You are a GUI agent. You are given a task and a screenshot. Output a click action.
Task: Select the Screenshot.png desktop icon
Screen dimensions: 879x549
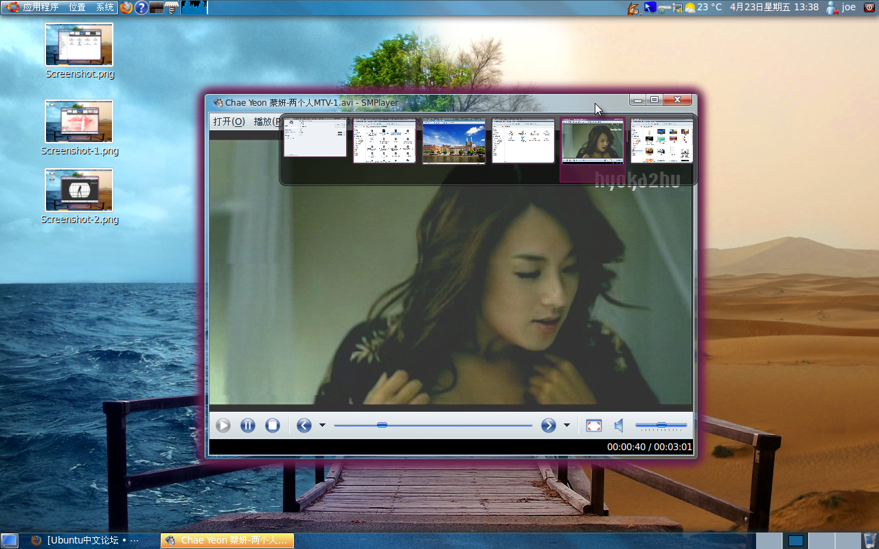click(x=79, y=51)
